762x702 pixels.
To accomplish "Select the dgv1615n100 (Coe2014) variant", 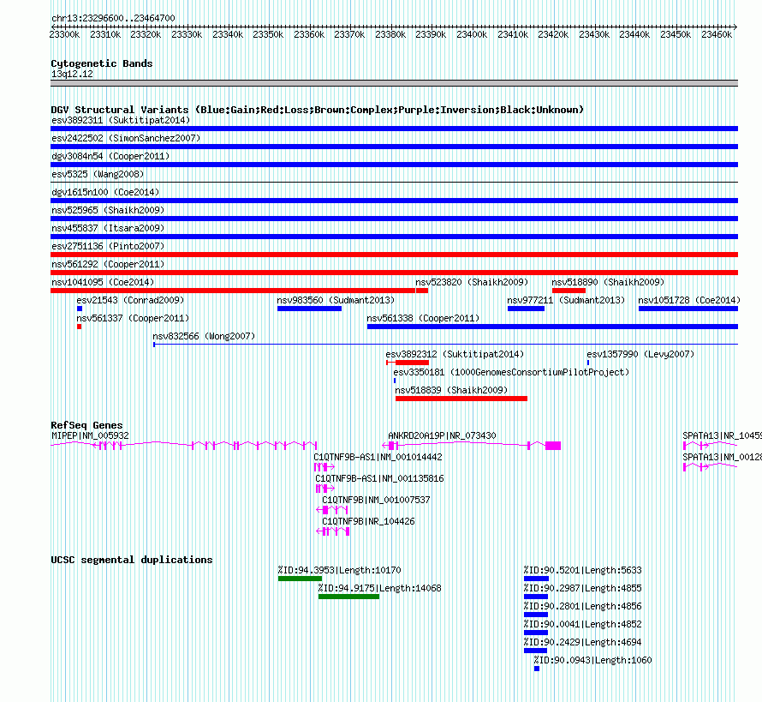I will [x=394, y=201].
